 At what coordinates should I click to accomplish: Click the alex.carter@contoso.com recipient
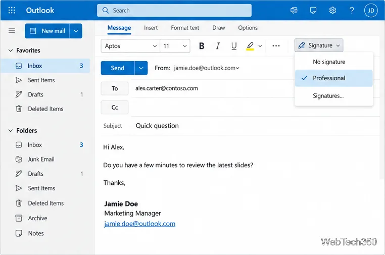tap(166, 88)
